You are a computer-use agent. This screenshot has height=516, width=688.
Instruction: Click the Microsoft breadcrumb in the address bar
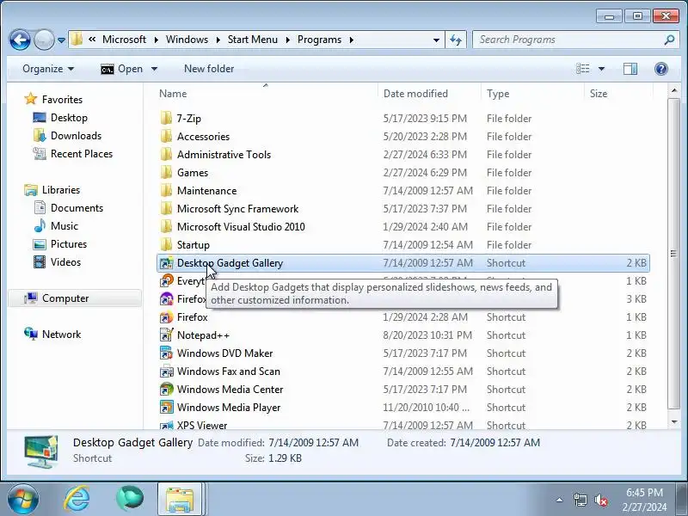click(124, 40)
